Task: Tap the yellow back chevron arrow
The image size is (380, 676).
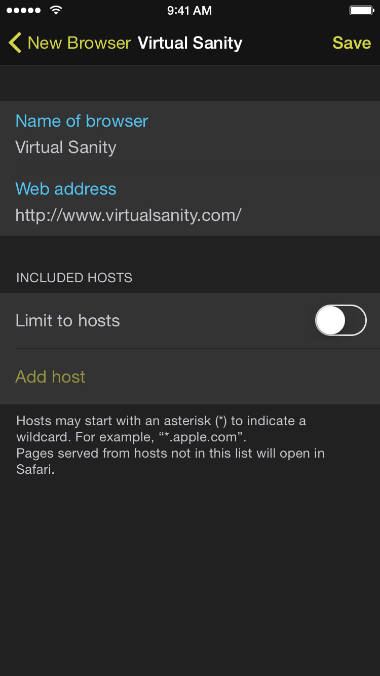Action: [15, 43]
